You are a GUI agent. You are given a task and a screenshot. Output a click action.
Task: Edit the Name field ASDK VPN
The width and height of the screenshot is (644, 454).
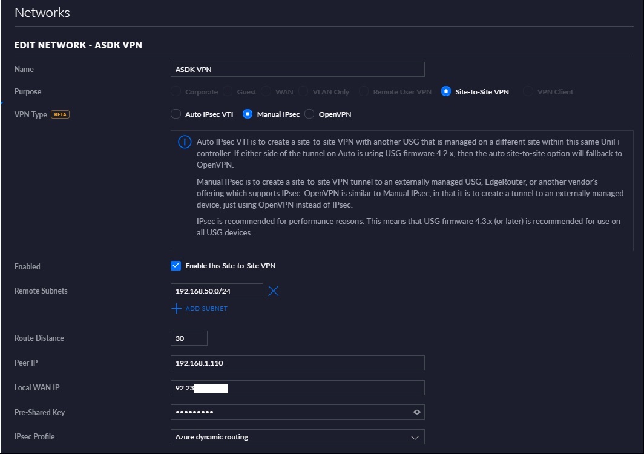297,70
